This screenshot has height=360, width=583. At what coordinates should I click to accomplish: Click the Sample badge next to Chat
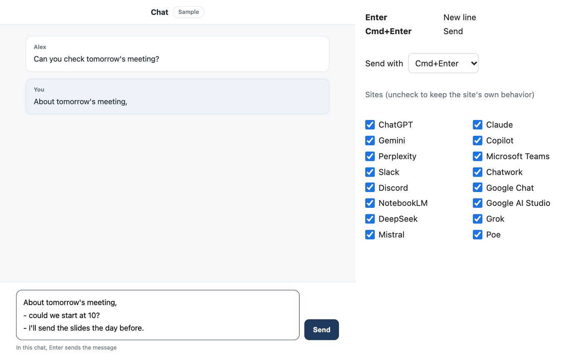(x=189, y=12)
